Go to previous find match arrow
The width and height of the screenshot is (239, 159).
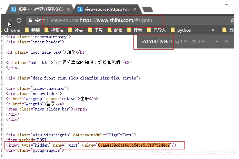coord(217,41)
